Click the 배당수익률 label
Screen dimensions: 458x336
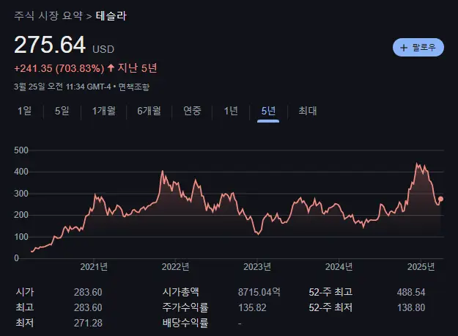(185, 323)
